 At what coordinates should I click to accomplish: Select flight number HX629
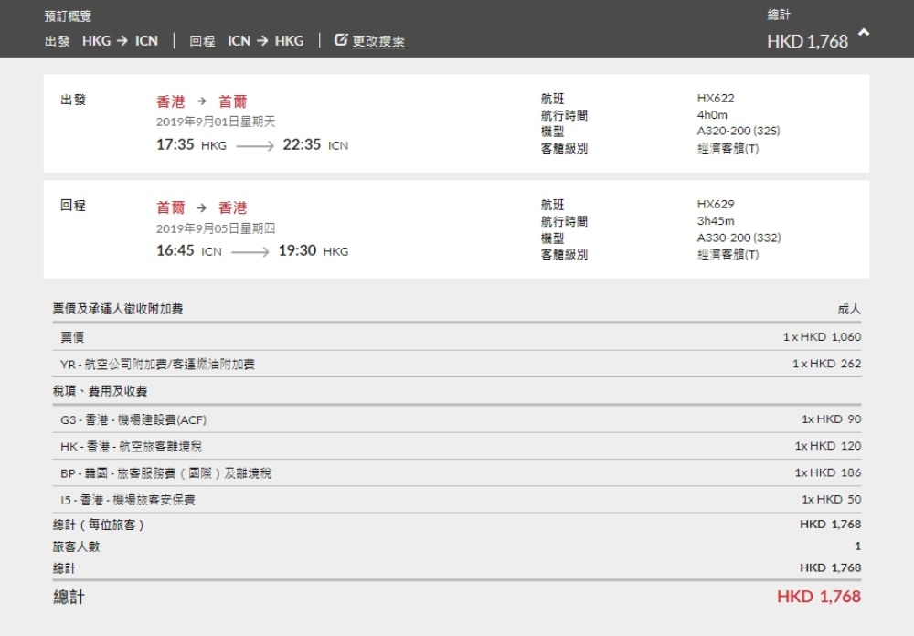[x=715, y=205]
